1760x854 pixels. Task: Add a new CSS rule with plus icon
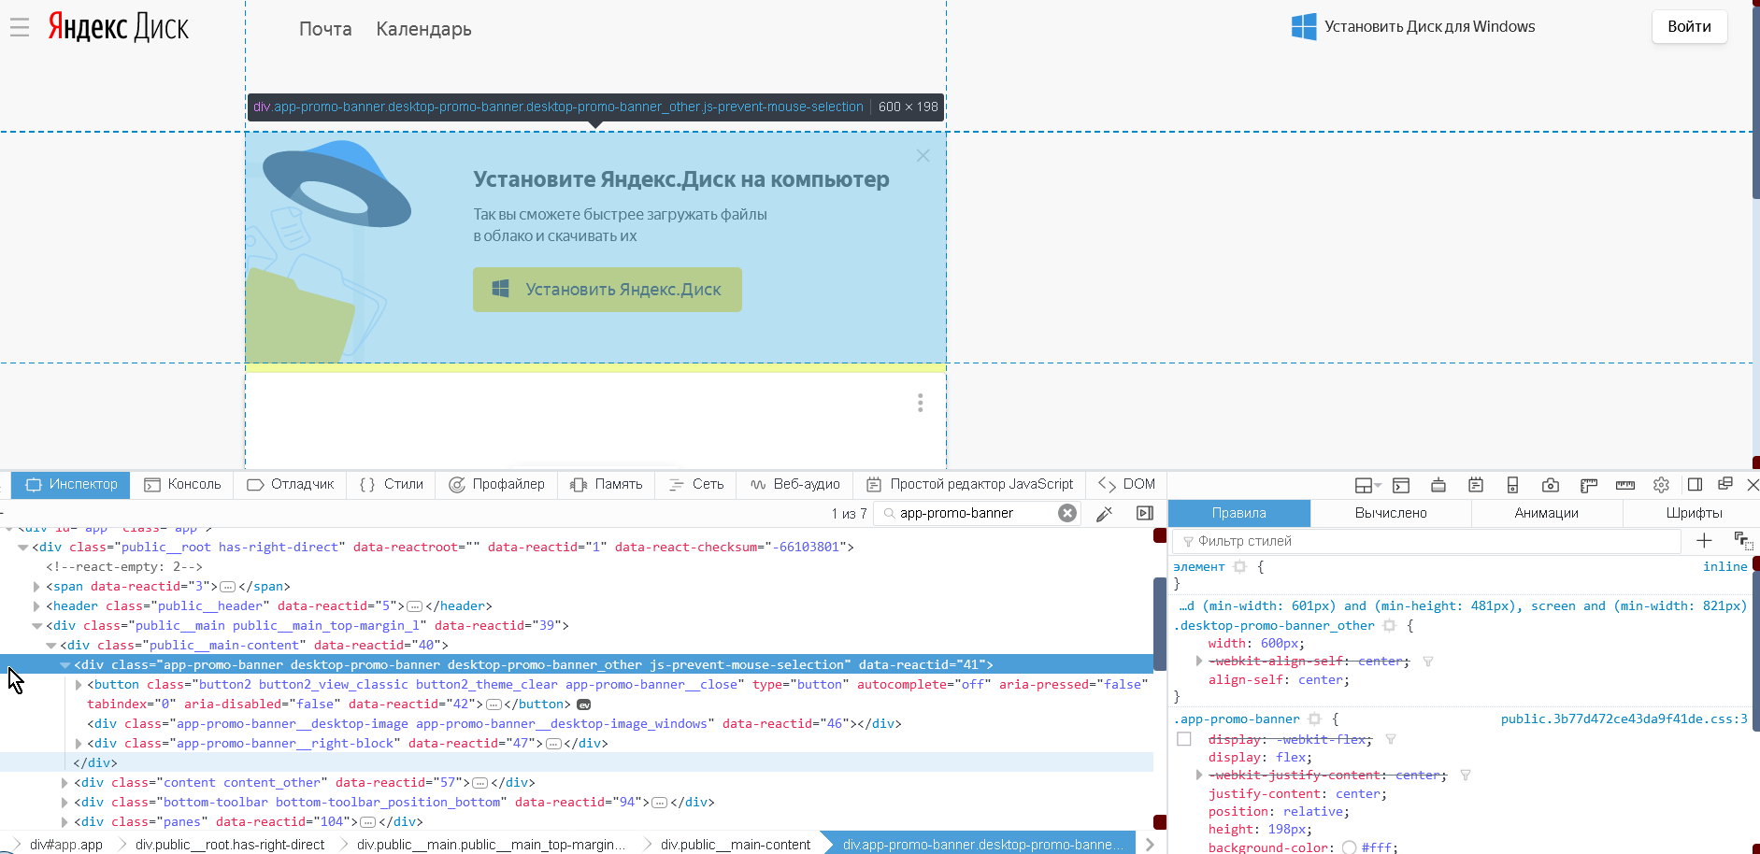pyautogui.click(x=1704, y=541)
